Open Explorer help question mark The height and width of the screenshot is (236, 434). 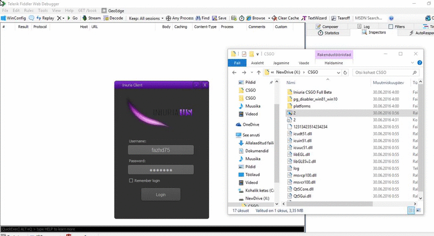coord(419,63)
